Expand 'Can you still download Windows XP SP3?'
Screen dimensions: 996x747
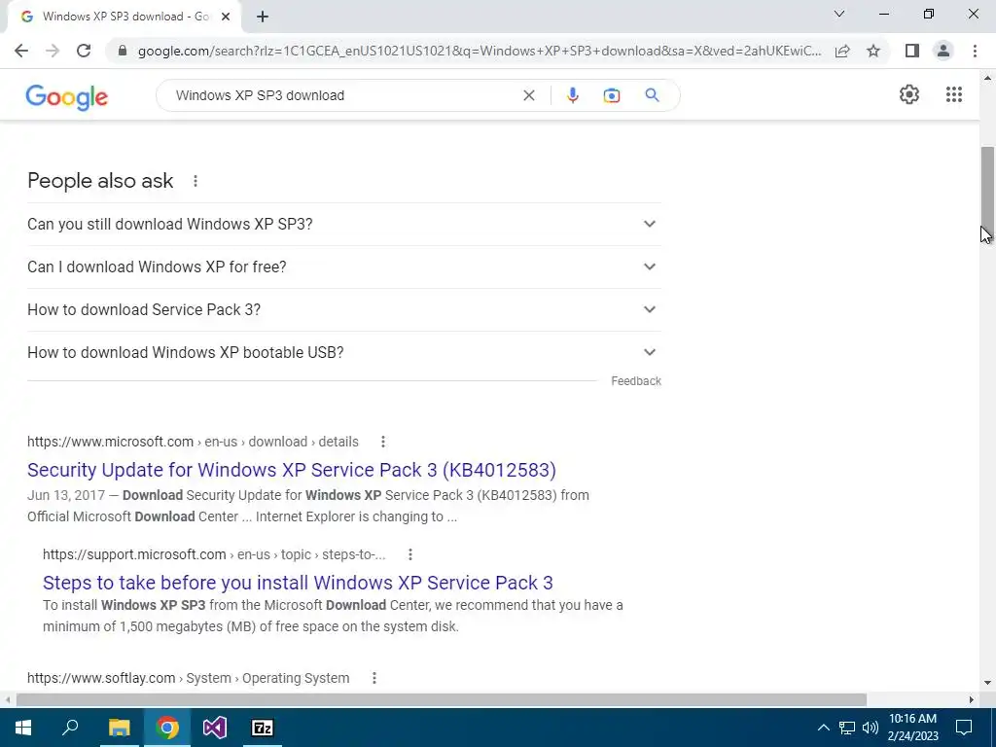click(x=344, y=225)
